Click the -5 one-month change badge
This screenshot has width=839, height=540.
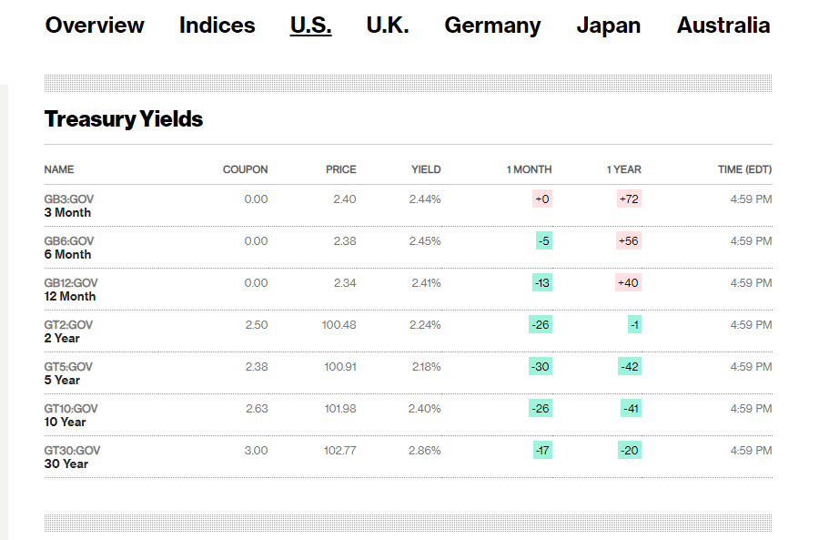tap(543, 241)
